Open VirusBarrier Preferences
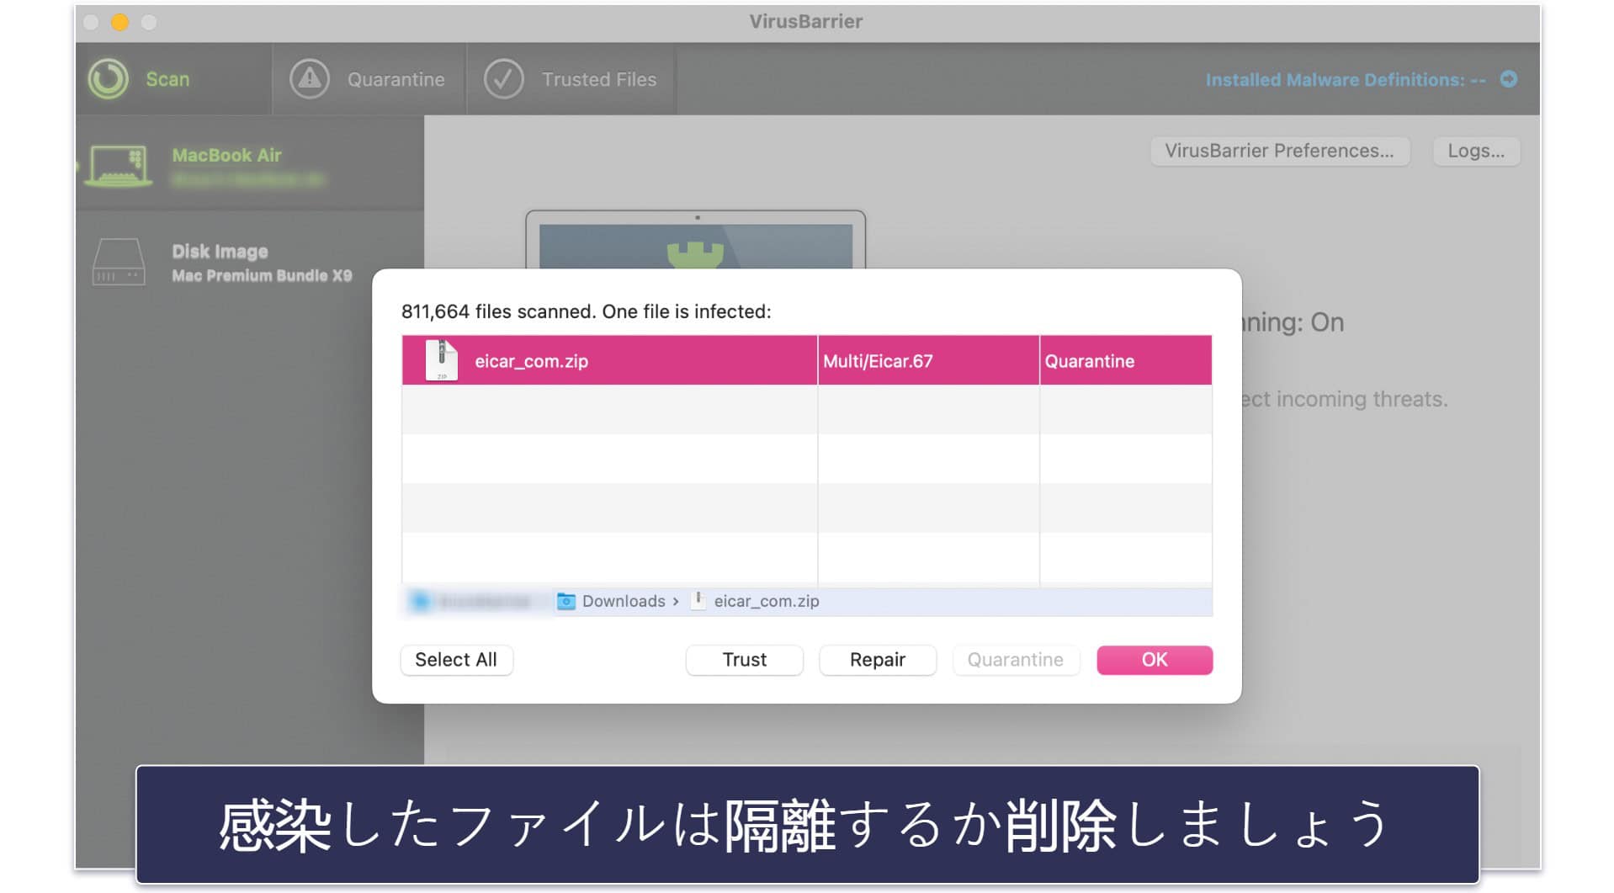Viewport: 1614px width, 893px height. [1279, 151]
